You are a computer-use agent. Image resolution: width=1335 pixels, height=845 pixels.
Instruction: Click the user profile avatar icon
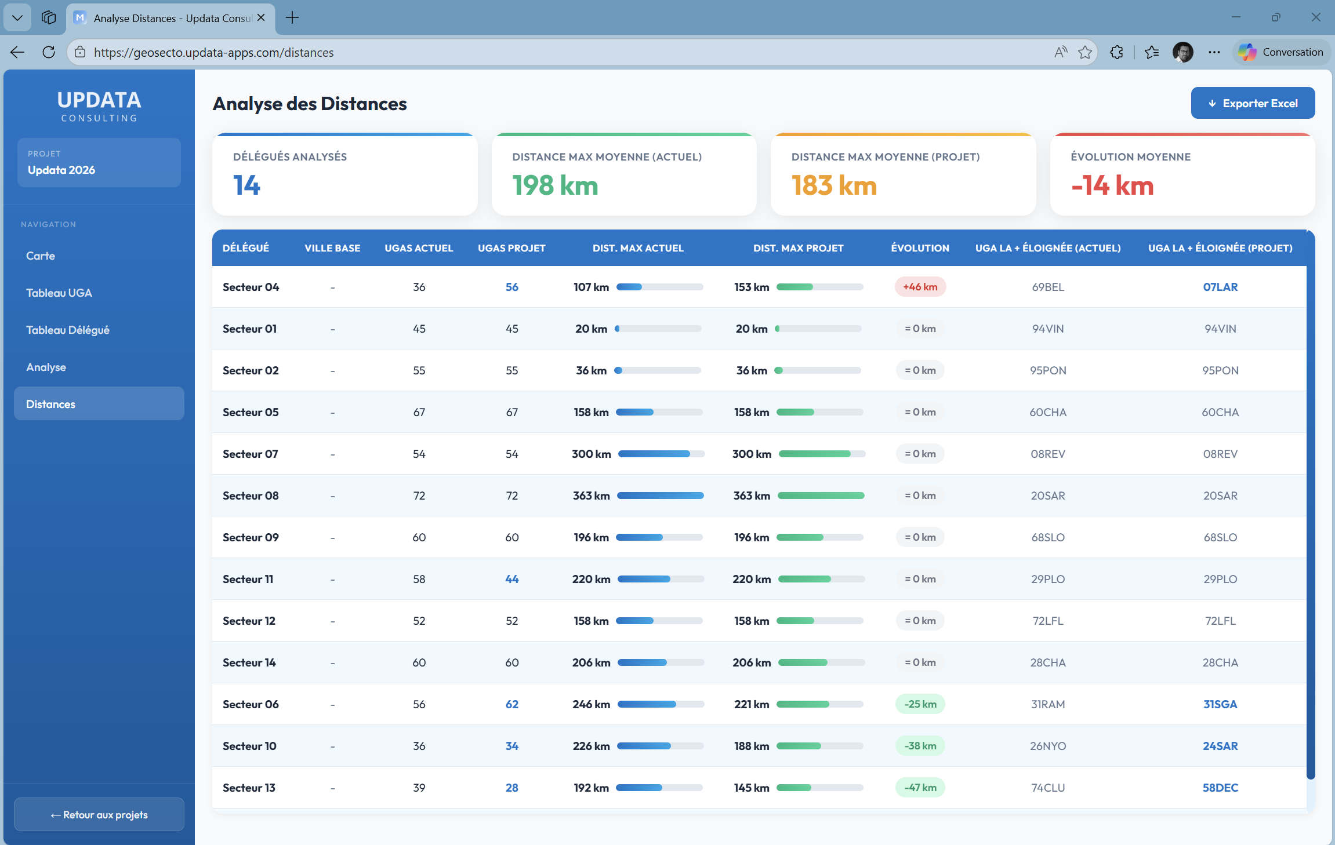(x=1182, y=52)
